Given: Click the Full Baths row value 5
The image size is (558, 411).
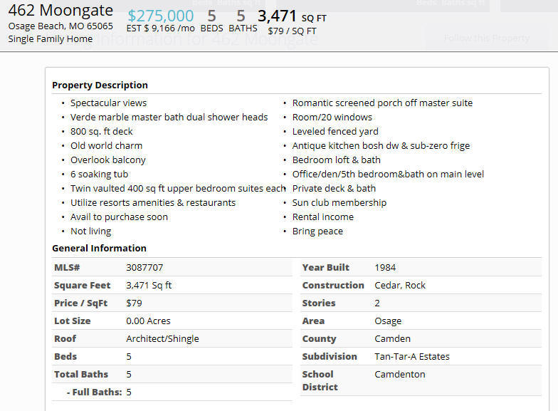Looking at the screenshot, I should tap(129, 392).
